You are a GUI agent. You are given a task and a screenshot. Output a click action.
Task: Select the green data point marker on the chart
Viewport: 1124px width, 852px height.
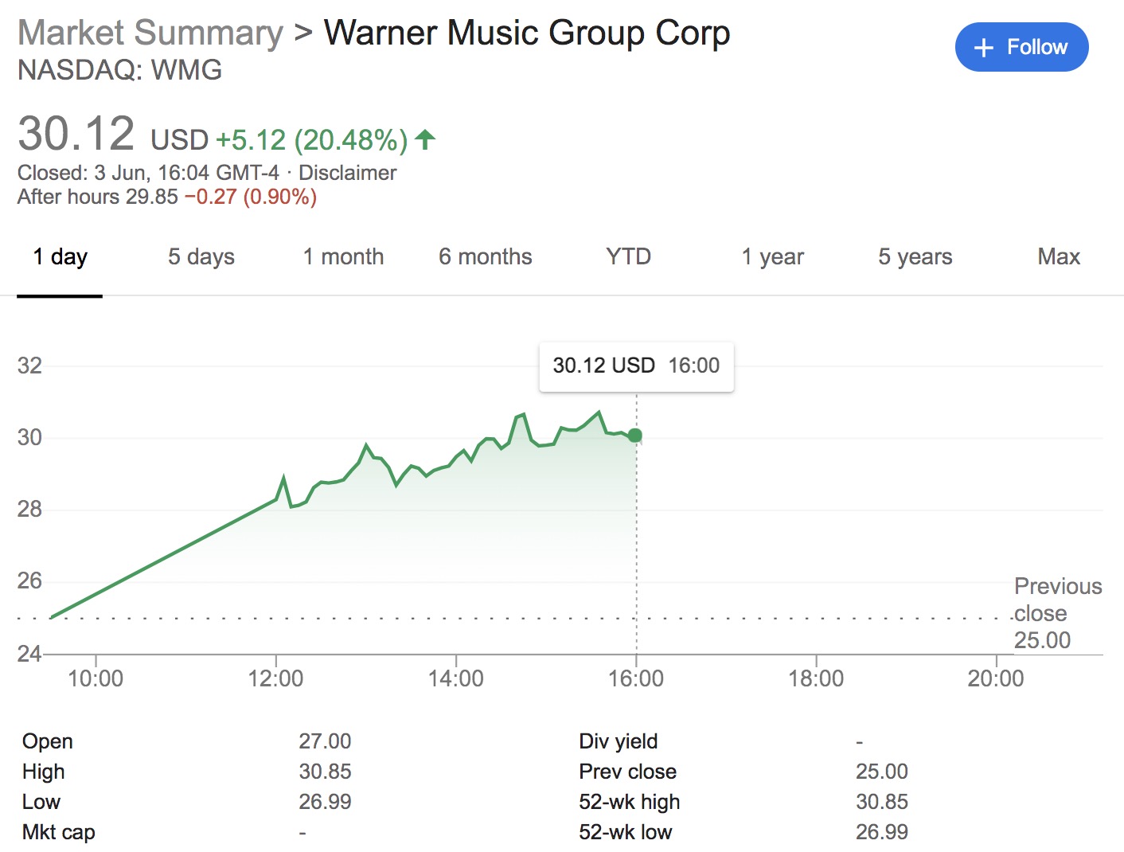[634, 435]
